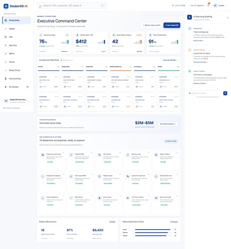Open the approval queue link
The image size is (231, 249).
201,62
